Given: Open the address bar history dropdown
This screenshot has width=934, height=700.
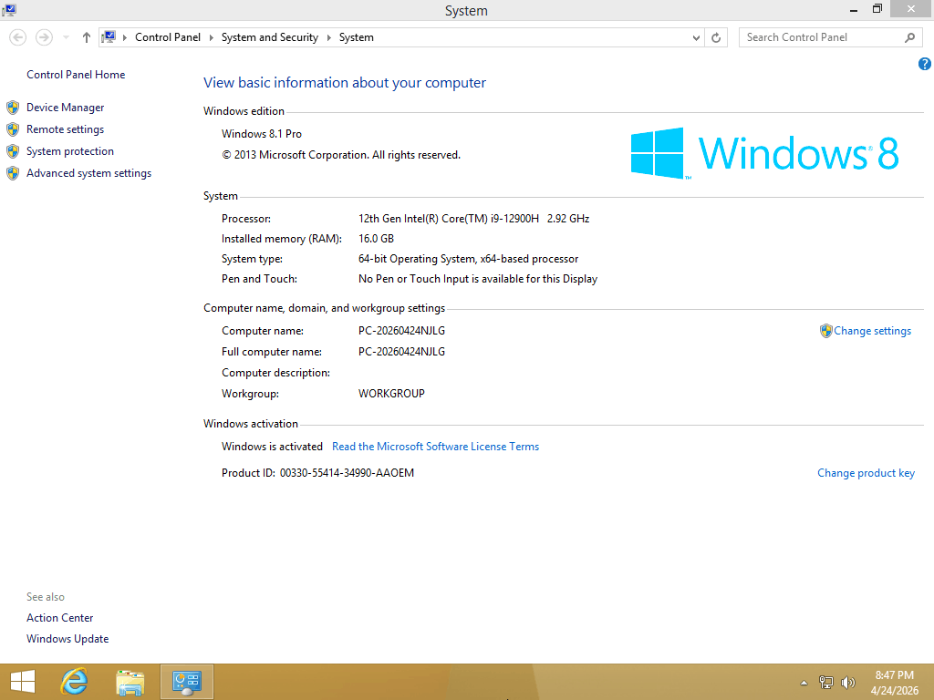Looking at the screenshot, I should point(696,37).
